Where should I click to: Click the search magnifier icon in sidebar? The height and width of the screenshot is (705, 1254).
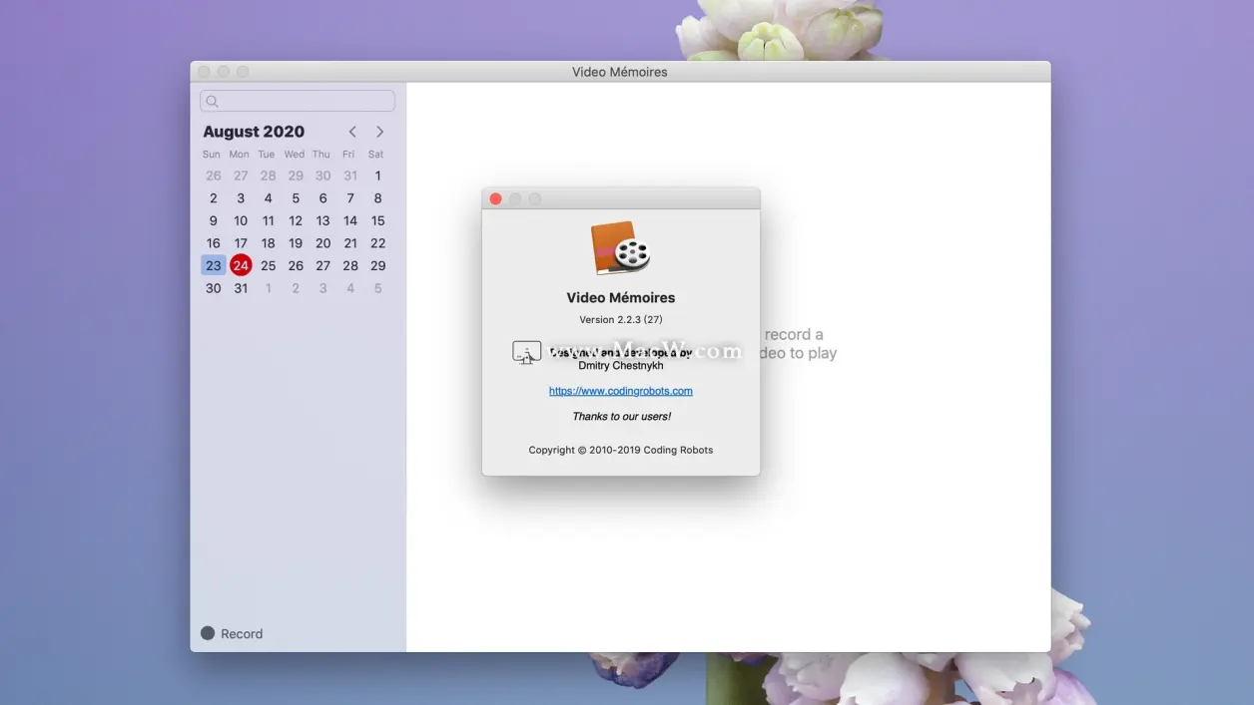(x=212, y=102)
